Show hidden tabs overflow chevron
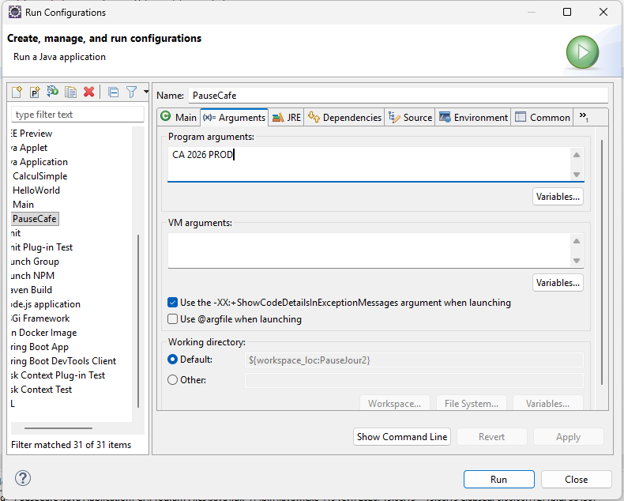This screenshot has width=624, height=501. (584, 116)
